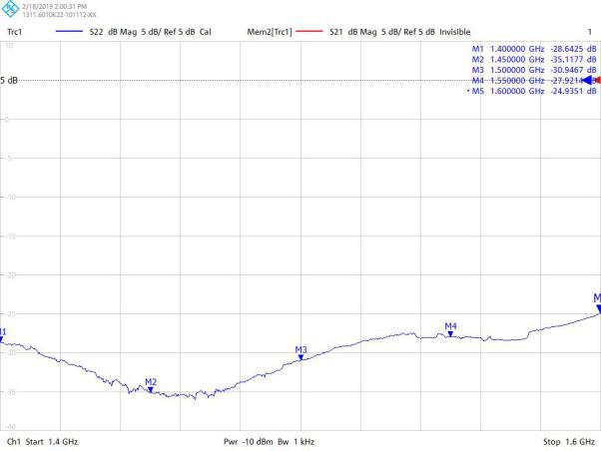Click the Pwr -10 dBm setting

[248, 440]
